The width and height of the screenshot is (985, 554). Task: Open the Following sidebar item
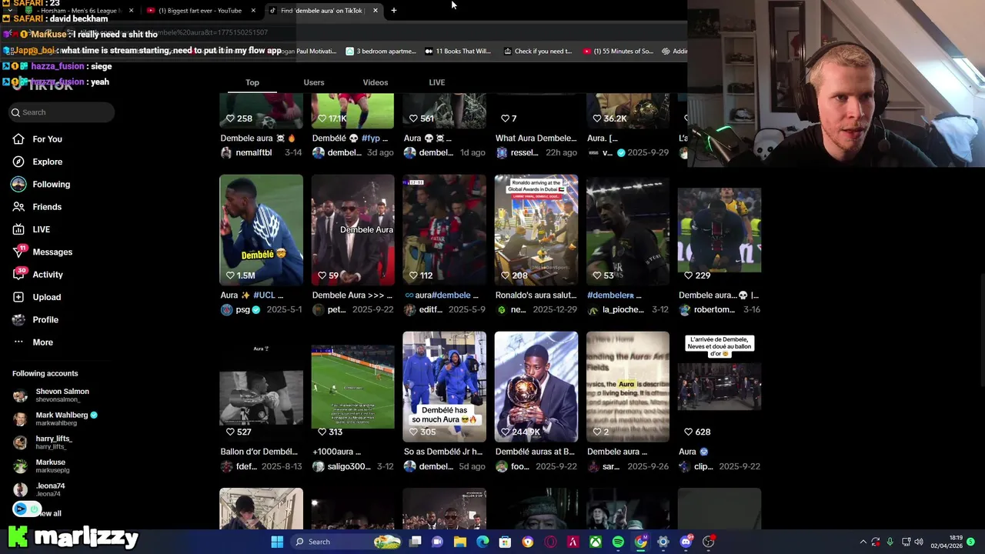[41, 184]
